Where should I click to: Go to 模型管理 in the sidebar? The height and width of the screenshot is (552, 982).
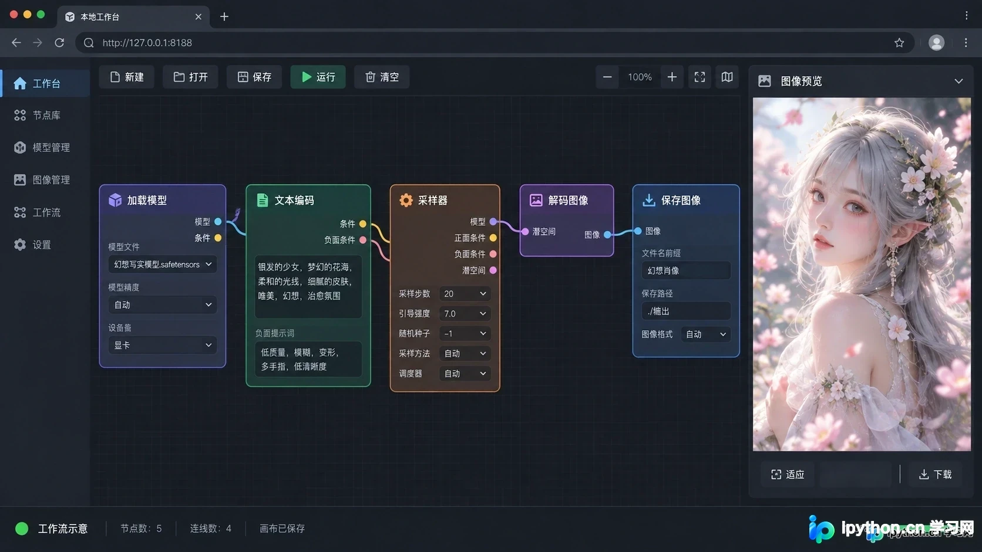pos(45,148)
